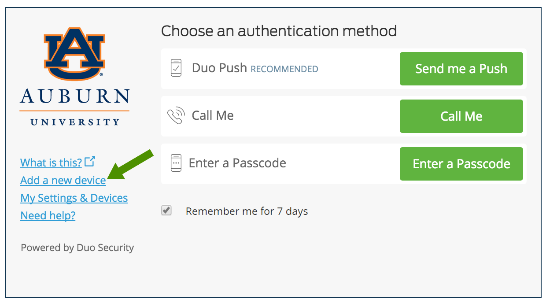Open the What is this? link
Viewport: 546px width, 303px height.
(x=51, y=163)
